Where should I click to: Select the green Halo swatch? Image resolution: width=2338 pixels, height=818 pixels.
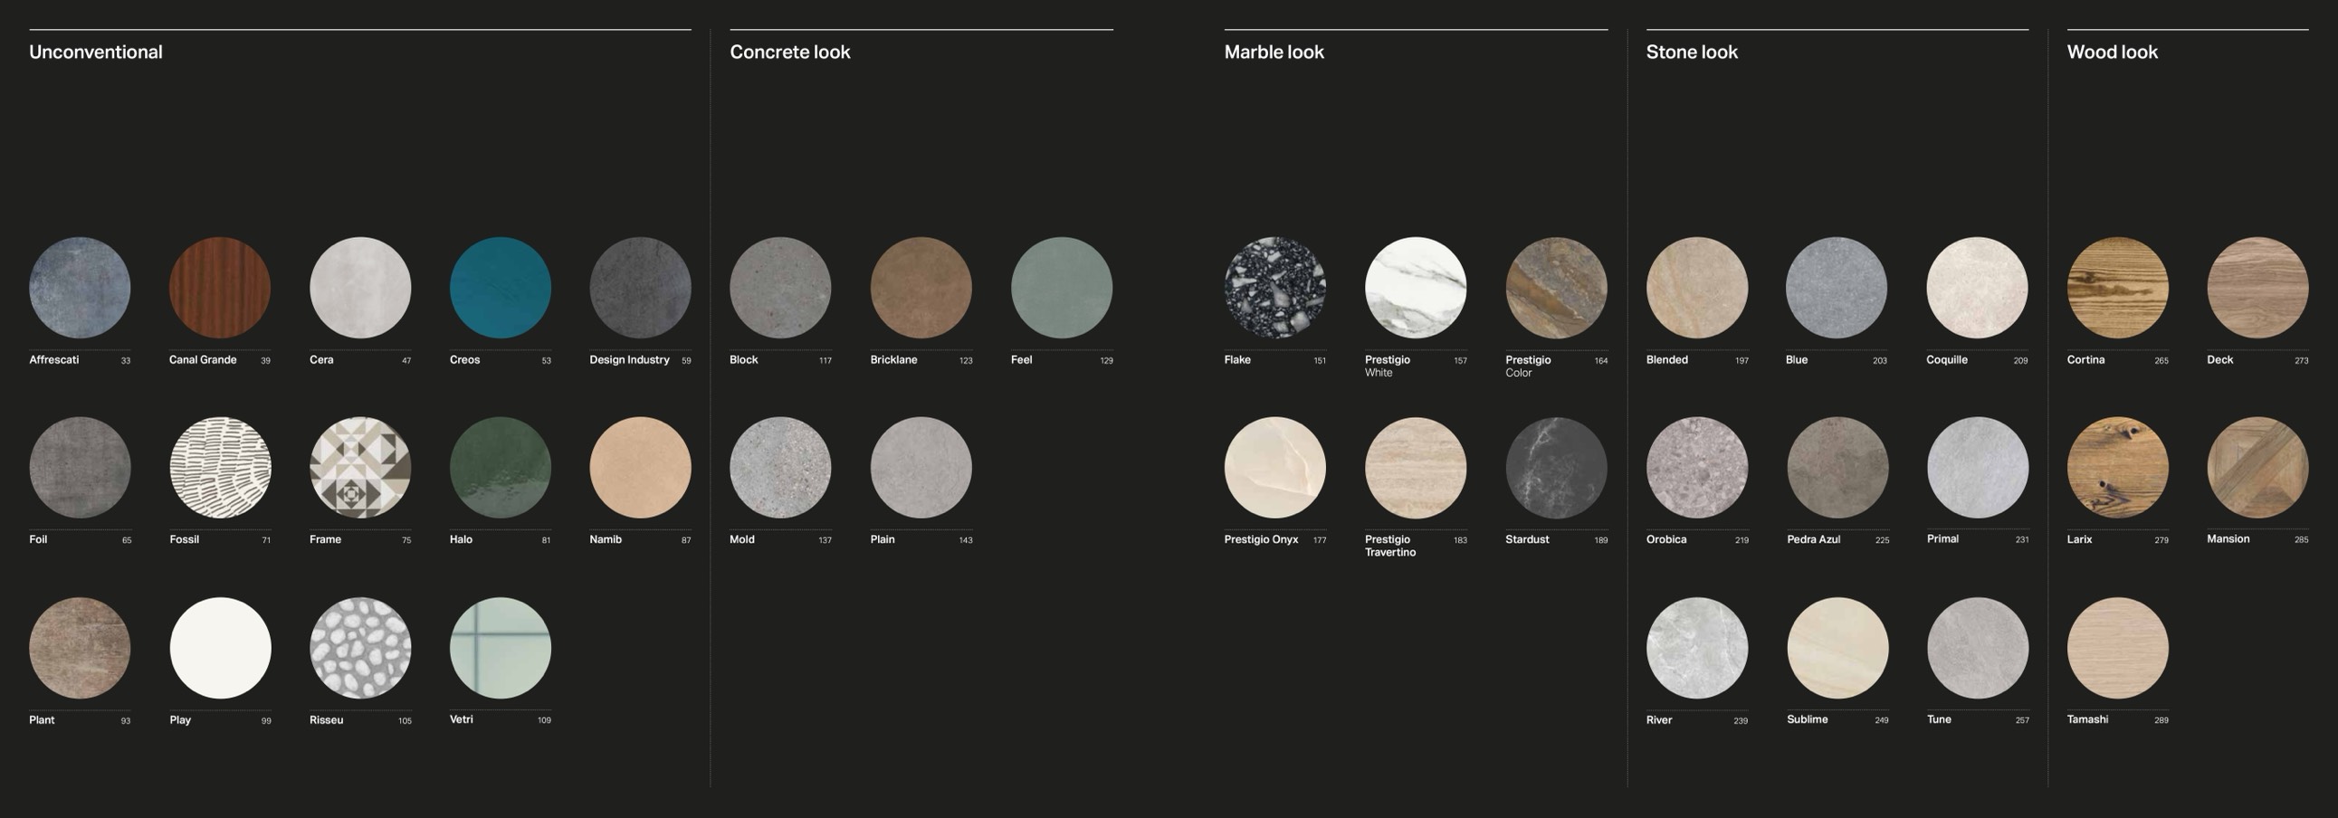tap(500, 468)
